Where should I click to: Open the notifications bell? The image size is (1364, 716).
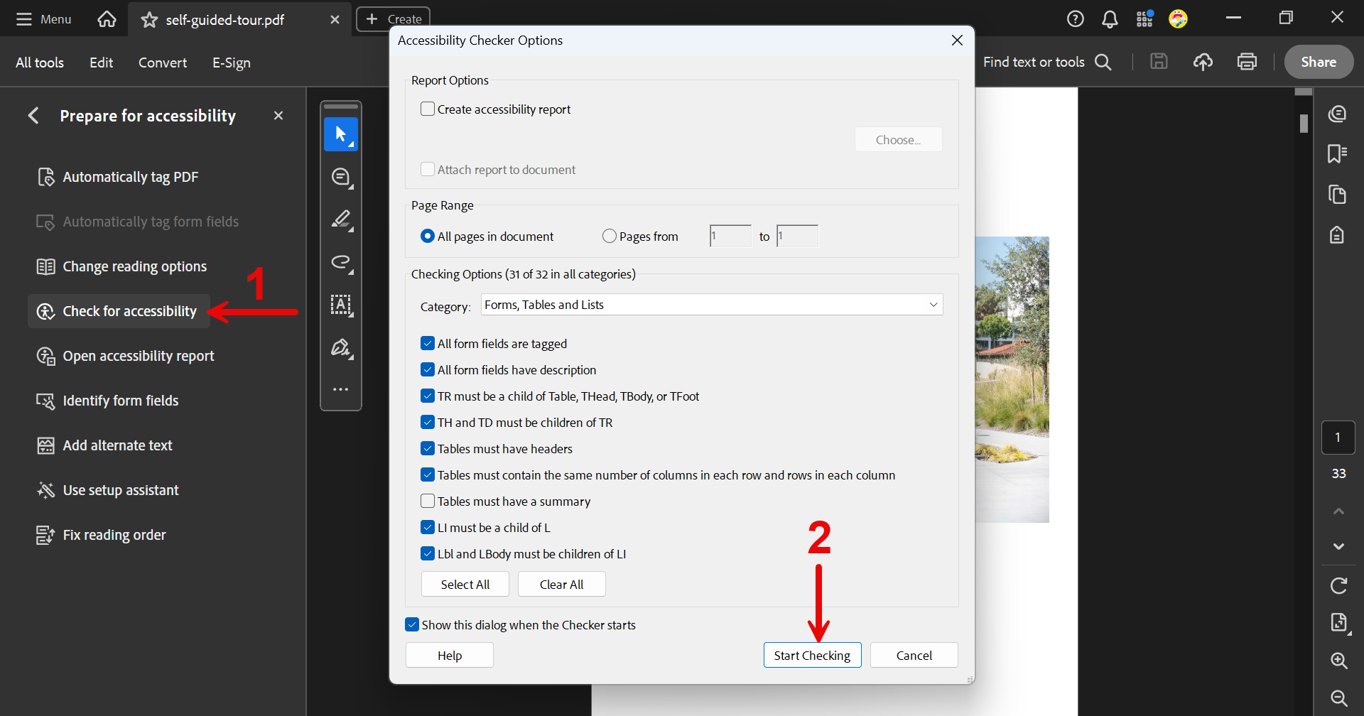[x=1110, y=19]
